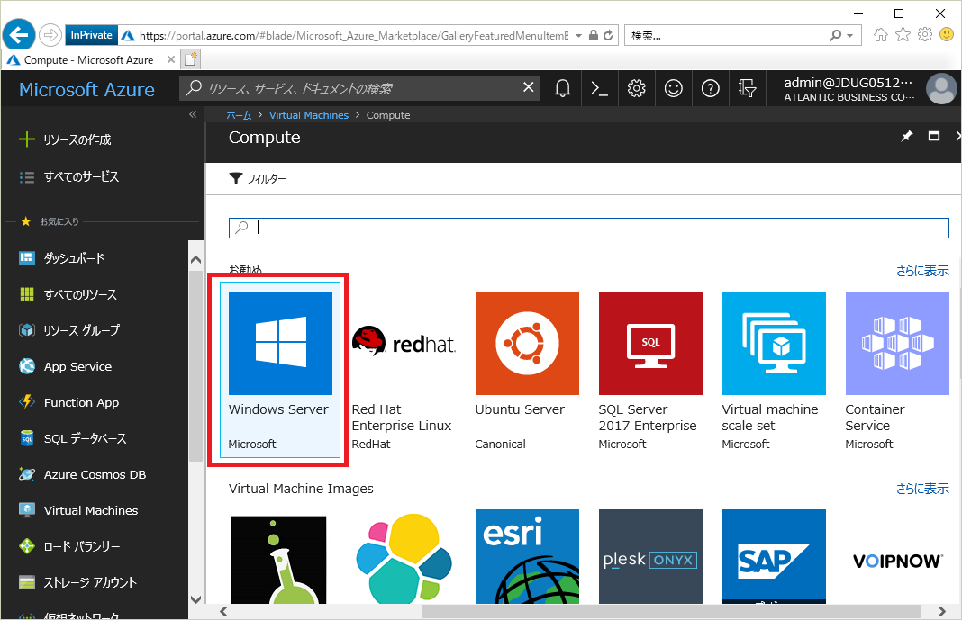
Task: Open the browser search provider dropdown
Action: coord(849,35)
